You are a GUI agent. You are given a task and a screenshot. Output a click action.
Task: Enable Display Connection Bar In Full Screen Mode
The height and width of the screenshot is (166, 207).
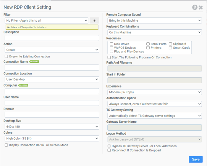pyautogui.click(x=7, y=145)
